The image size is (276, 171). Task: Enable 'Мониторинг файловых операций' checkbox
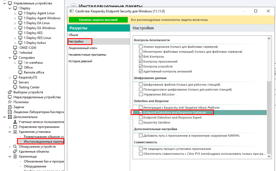coord(141,52)
